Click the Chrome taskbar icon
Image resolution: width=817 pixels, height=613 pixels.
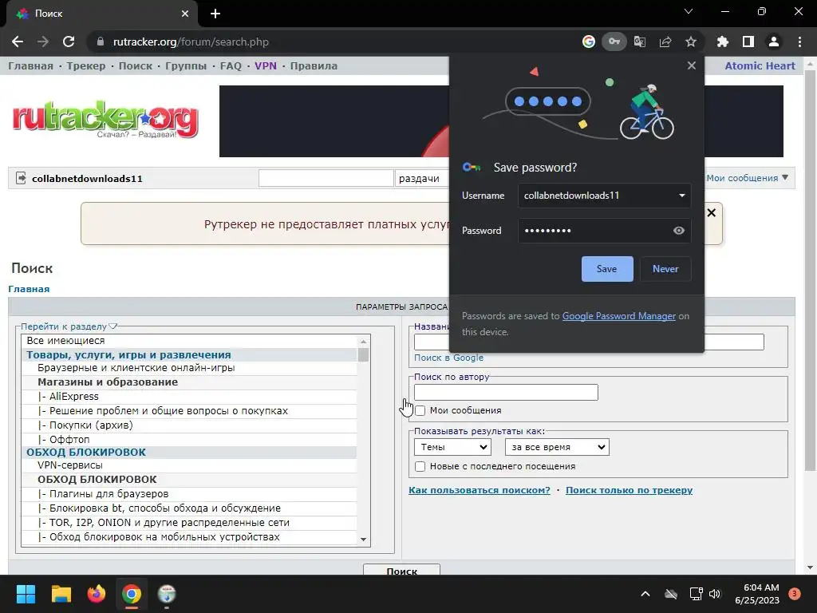(x=132, y=594)
